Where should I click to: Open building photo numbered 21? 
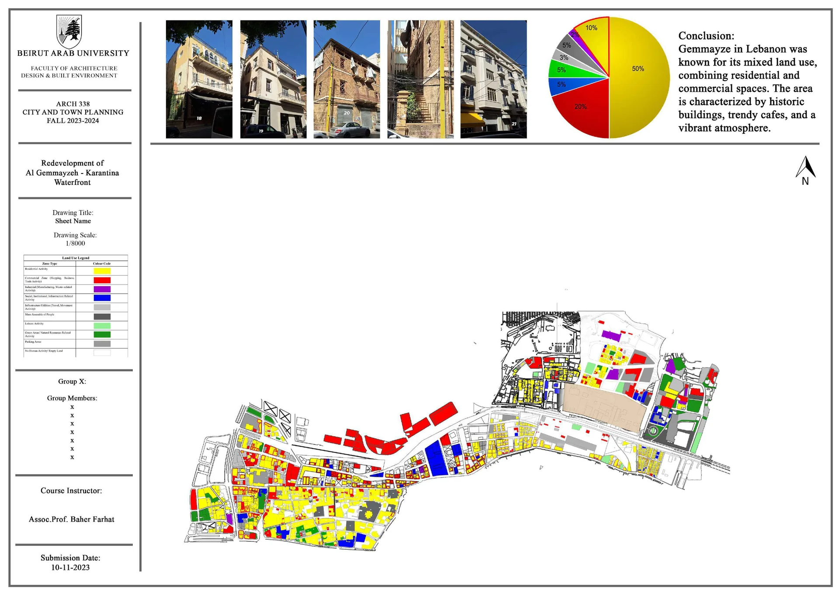(x=493, y=79)
